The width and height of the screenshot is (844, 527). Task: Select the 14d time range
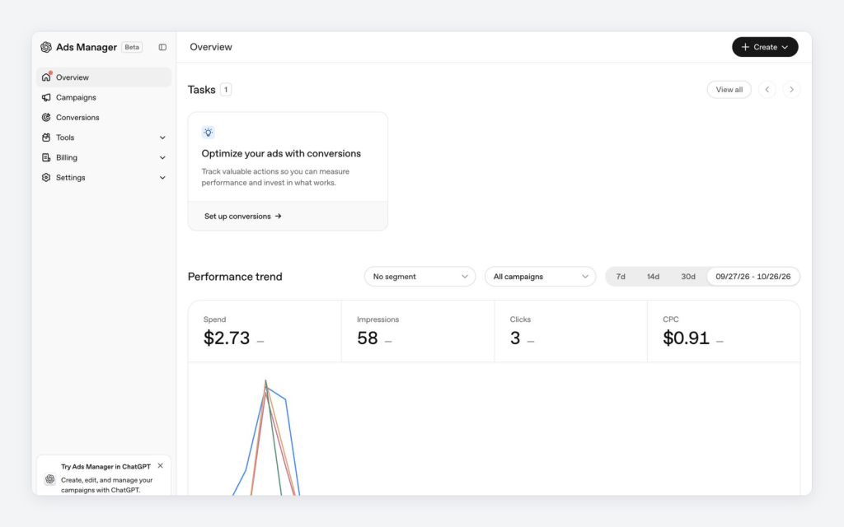653,277
